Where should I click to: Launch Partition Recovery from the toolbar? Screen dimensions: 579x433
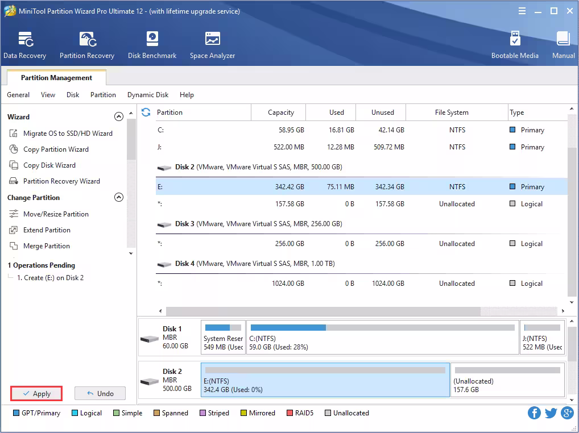coord(87,45)
